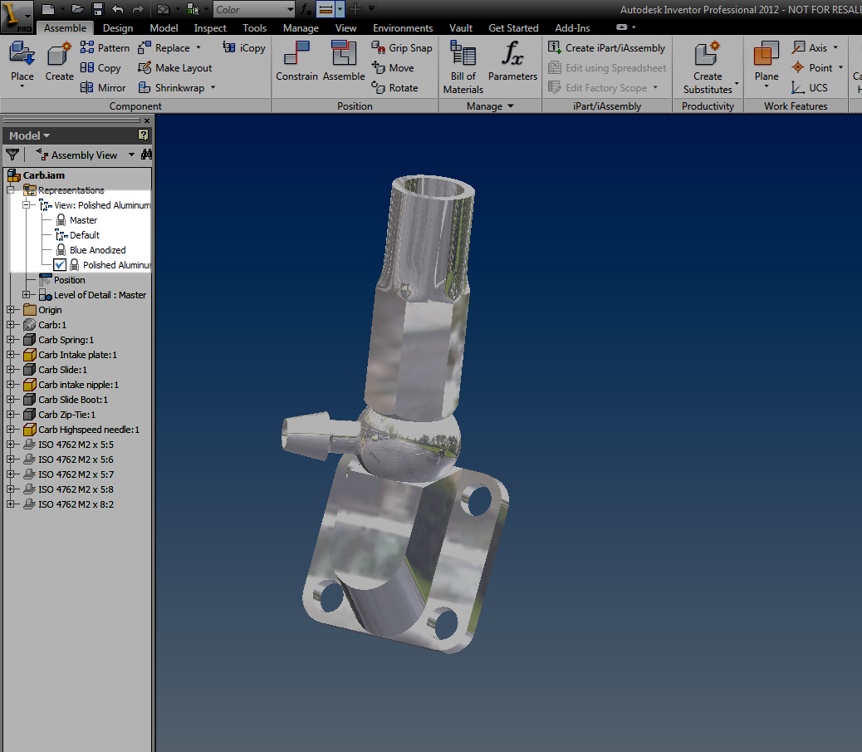
Task: Close the Model browser panel
Action: coord(147,120)
